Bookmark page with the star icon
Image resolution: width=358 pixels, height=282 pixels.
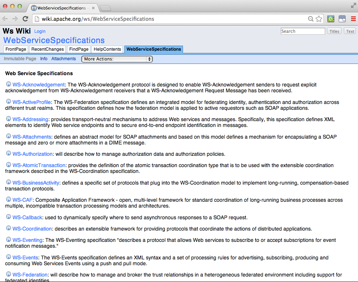click(x=319, y=19)
